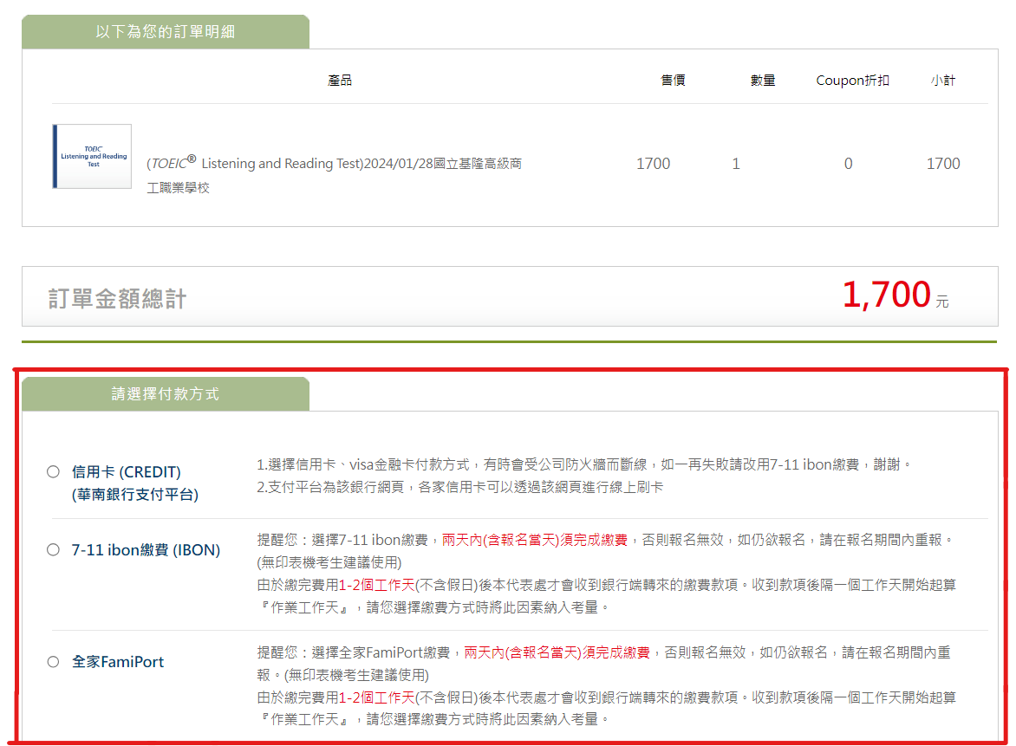This screenshot has width=1016, height=746.
Task: Click the quantity value 1 in the order row
Action: (x=736, y=164)
